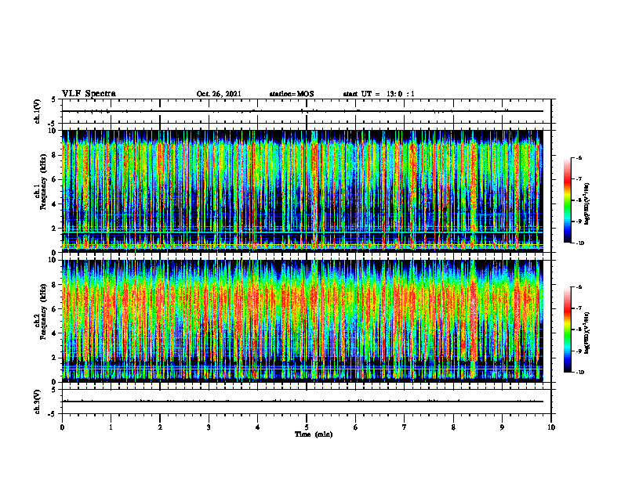Click the bright burst near minute 8.4 in ch.2 spectrogram

[473, 320]
